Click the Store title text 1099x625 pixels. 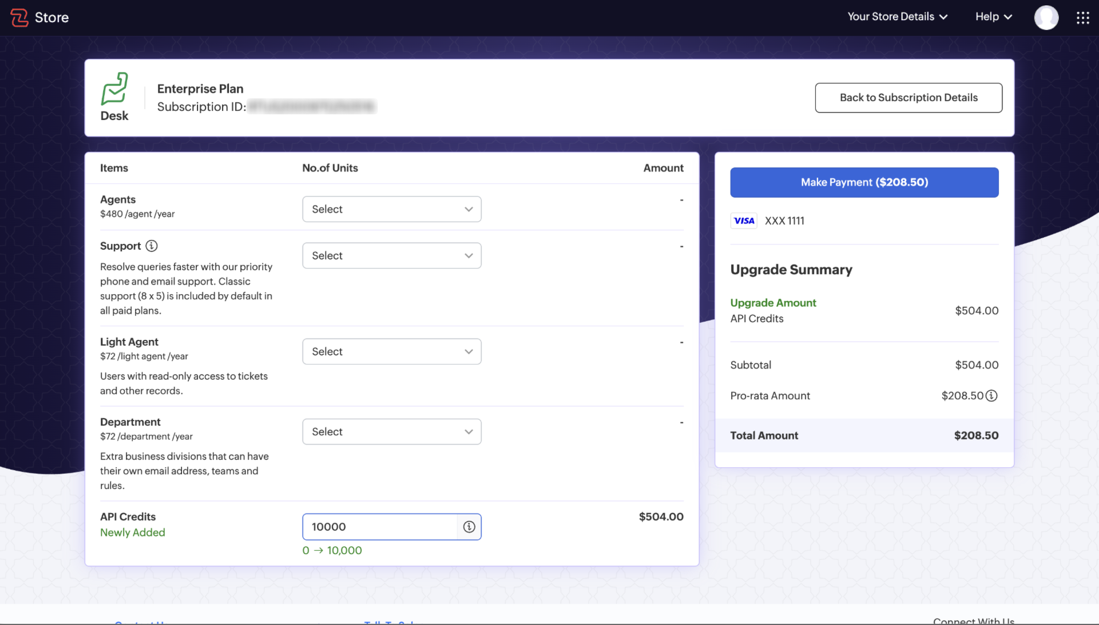pyautogui.click(x=52, y=18)
